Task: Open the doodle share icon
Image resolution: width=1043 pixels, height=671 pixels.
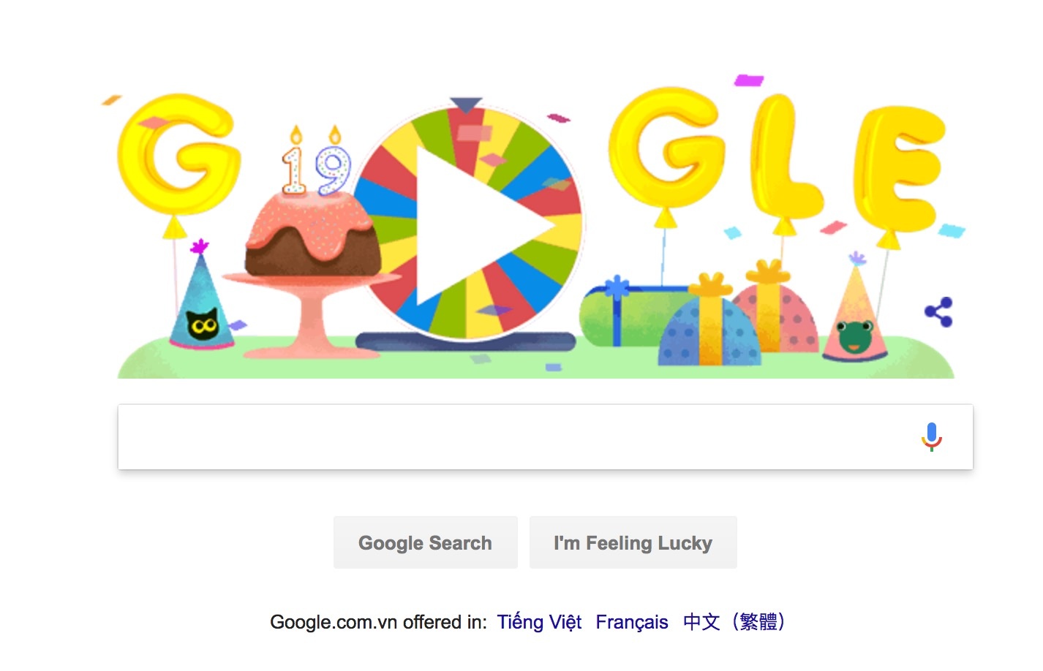Action: click(938, 312)
